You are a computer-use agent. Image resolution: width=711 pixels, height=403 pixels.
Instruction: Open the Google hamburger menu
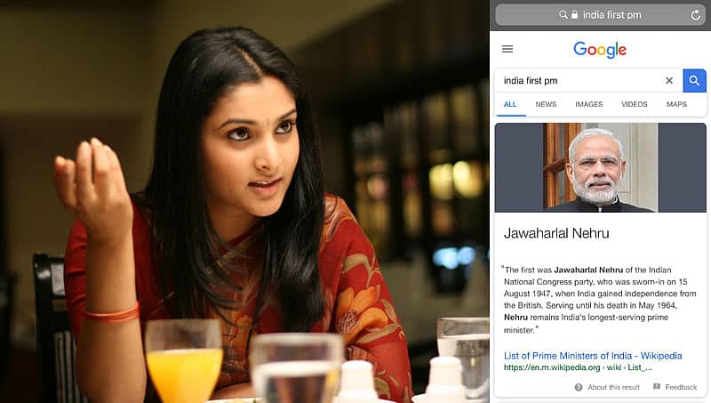(x=507, y=49)
